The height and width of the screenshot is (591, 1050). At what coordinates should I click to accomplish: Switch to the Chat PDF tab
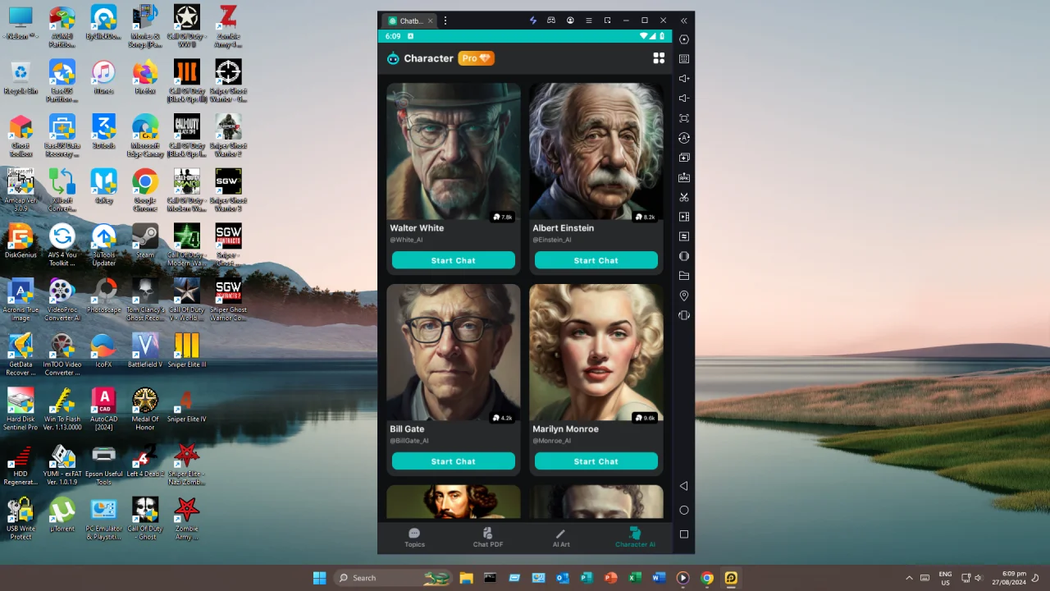coord(487,538)
